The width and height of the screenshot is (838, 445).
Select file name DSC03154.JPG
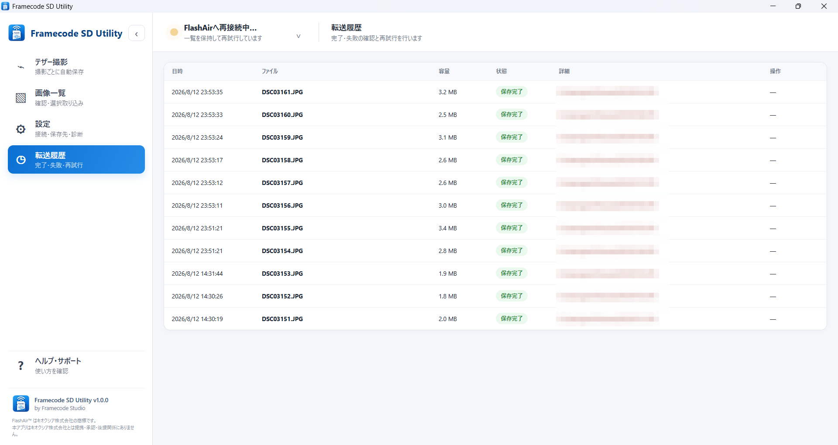282,251
